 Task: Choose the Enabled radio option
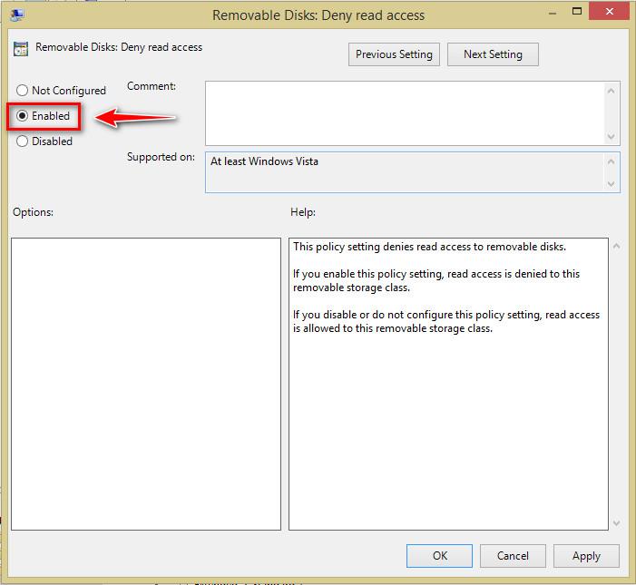(23, 116)
